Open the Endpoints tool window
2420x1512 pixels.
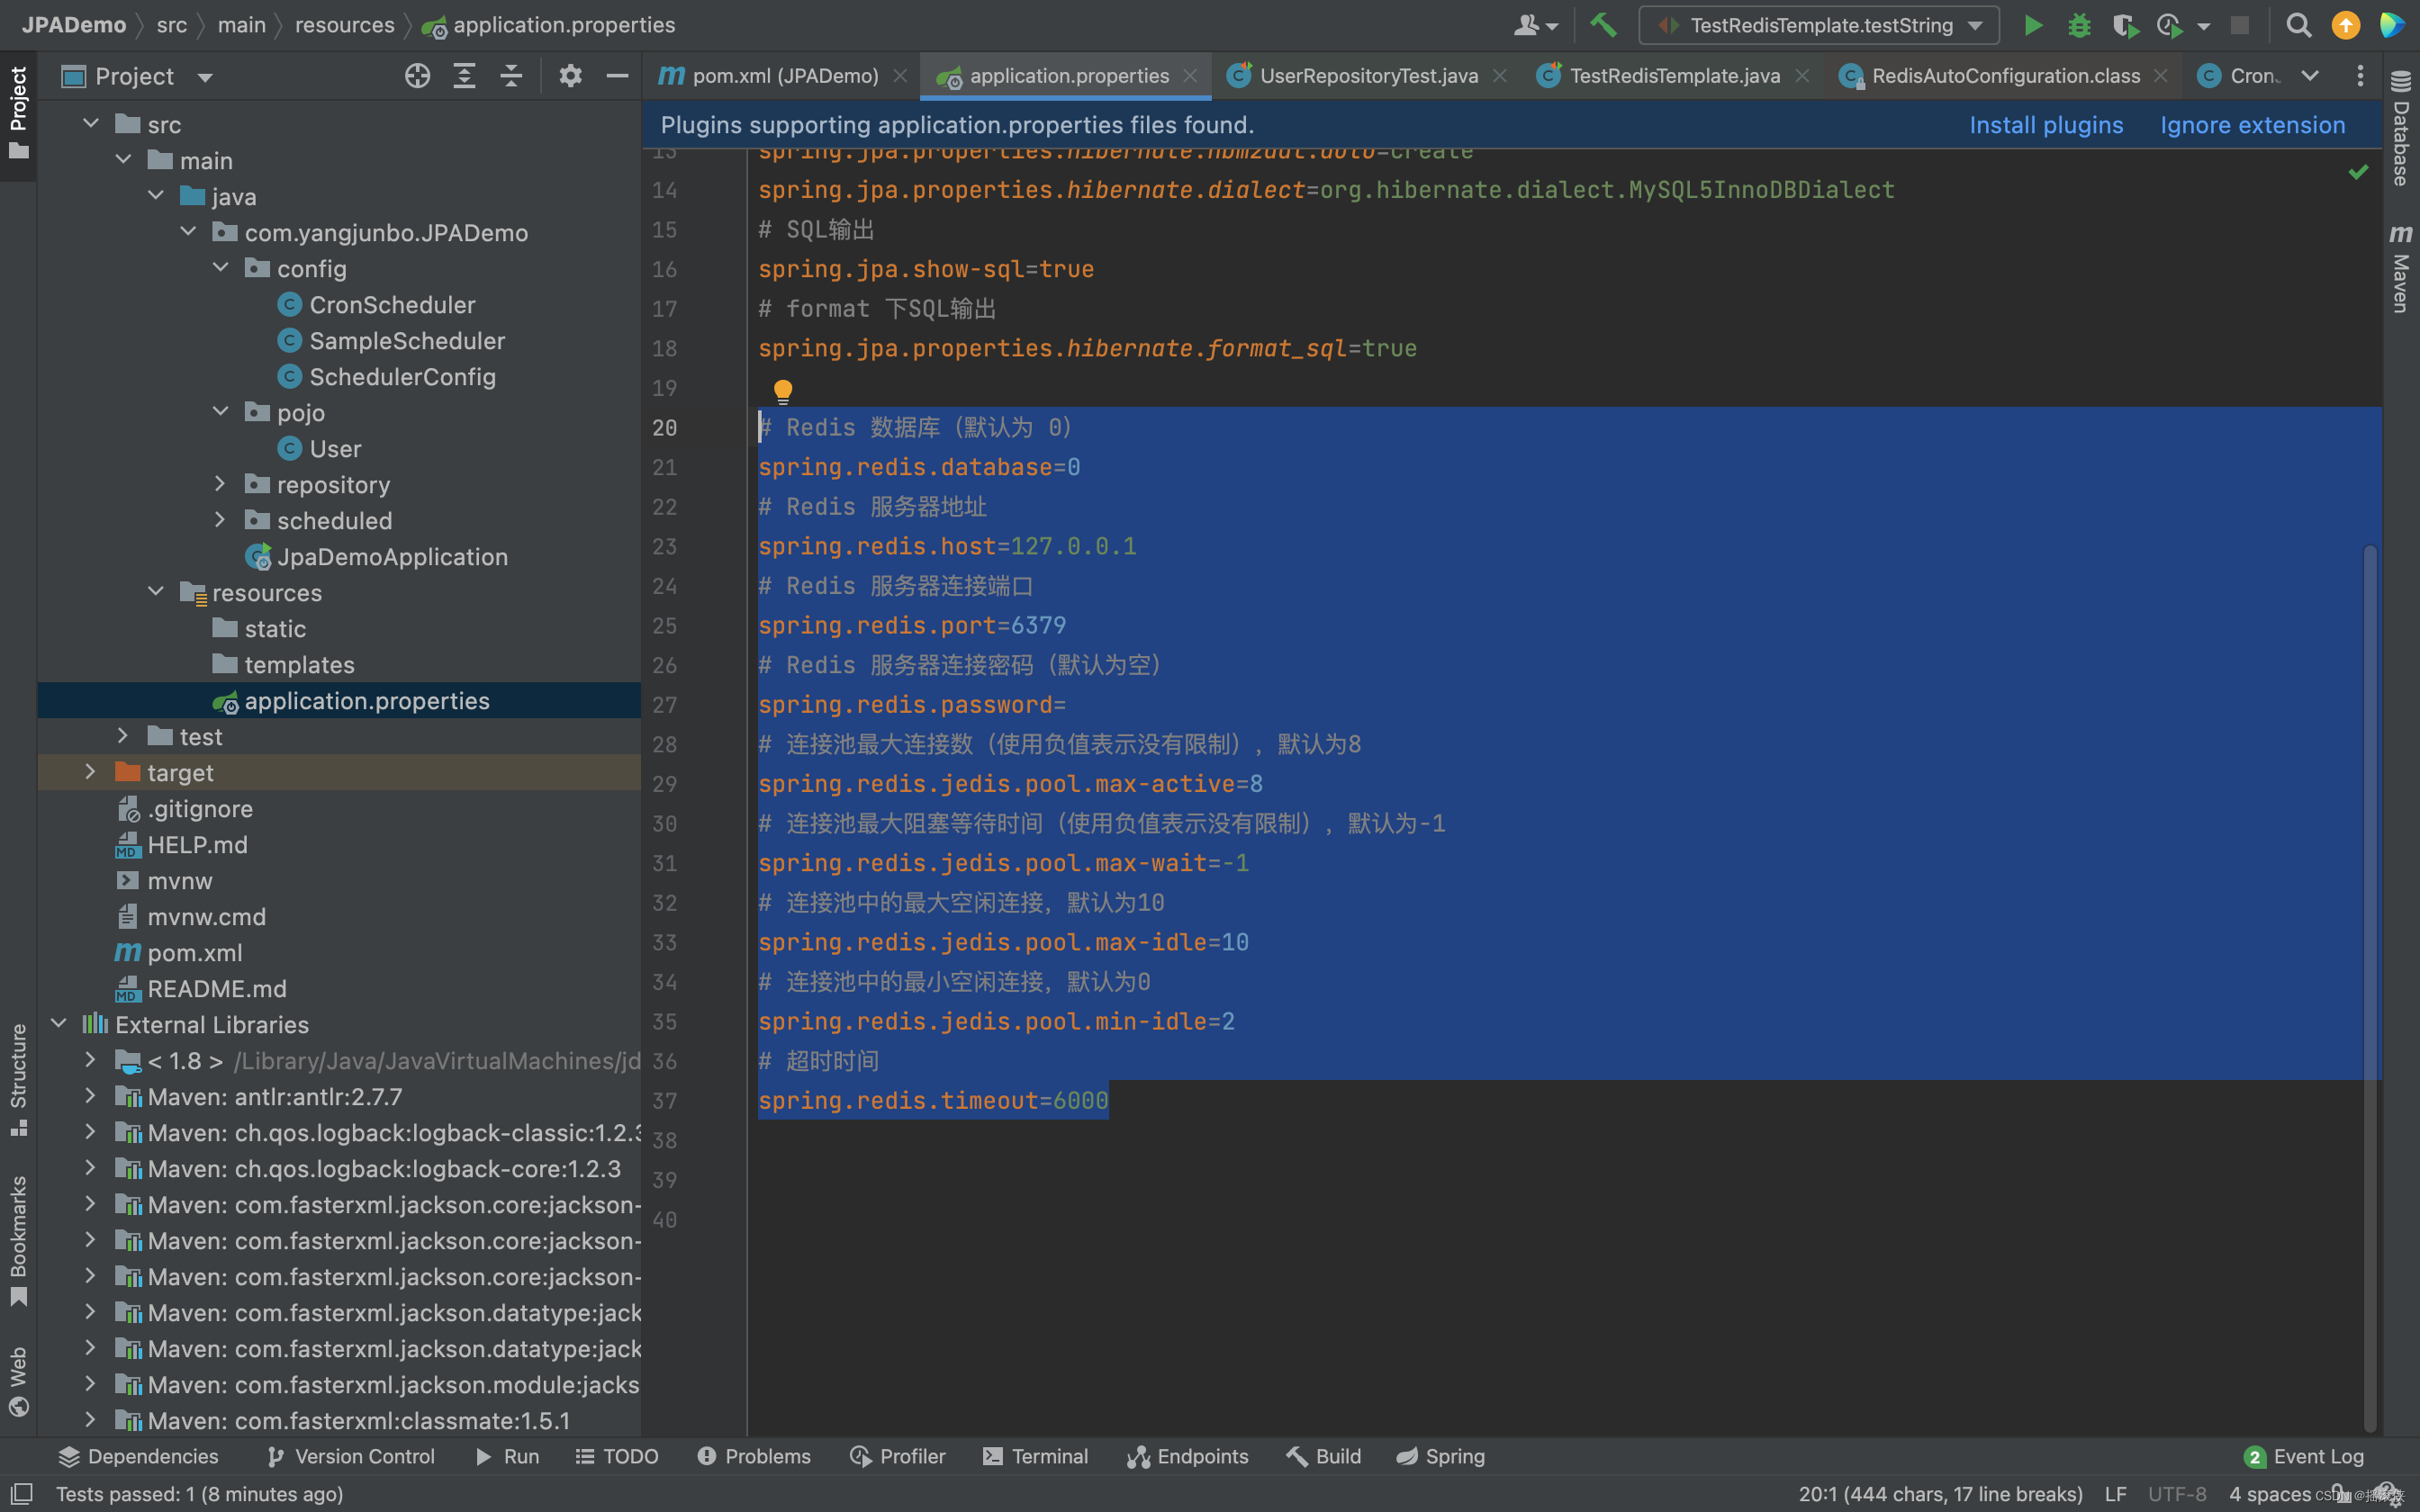tap(1188, 1456)
